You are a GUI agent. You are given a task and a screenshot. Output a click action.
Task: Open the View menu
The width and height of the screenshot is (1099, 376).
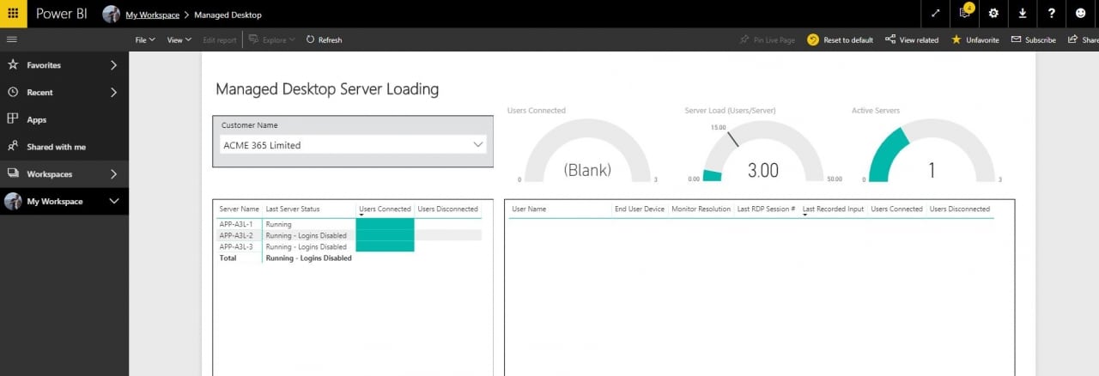pyautogui.click(x=179, y=39)
